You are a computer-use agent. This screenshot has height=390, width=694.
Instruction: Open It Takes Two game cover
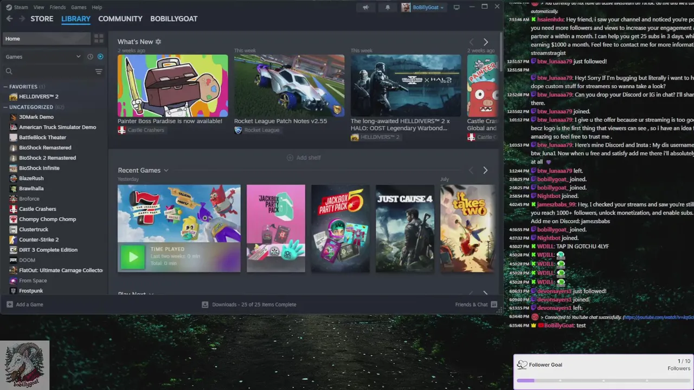[x=467, y=229]
